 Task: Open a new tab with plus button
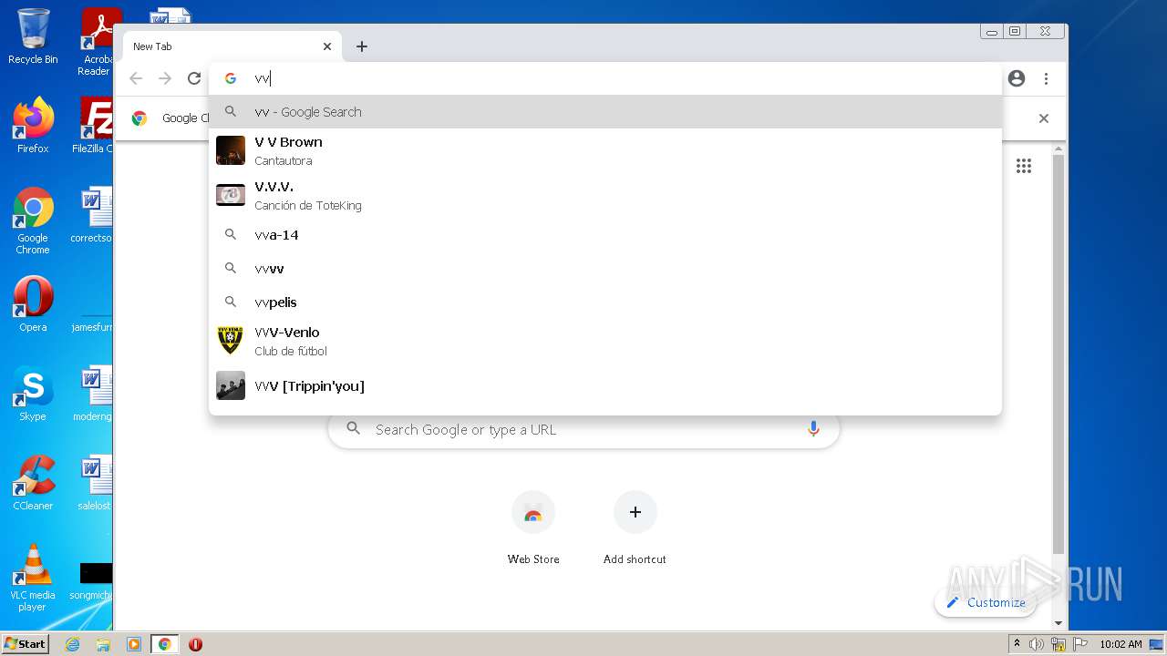point(362,46)
